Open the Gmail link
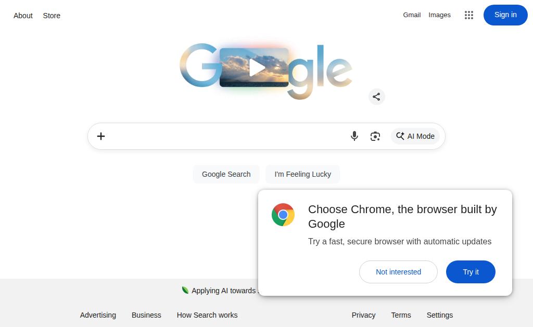The image size is (533, 327). [x=412, y=15]
